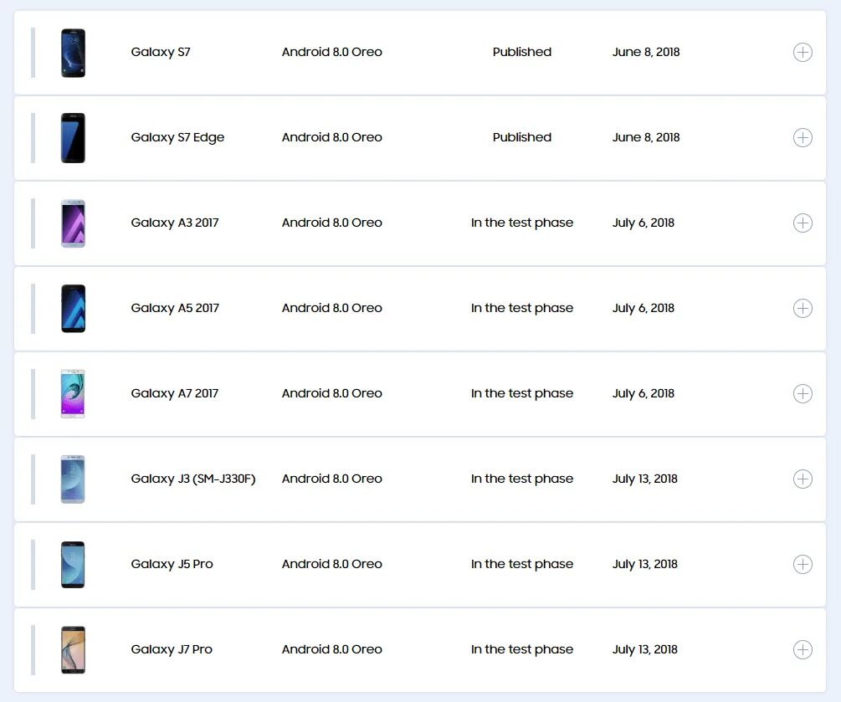Screen dimensions: 841x702
Task: Expand the Galaxy S7 Edge row plus icon
Action: tap(803, 137)
